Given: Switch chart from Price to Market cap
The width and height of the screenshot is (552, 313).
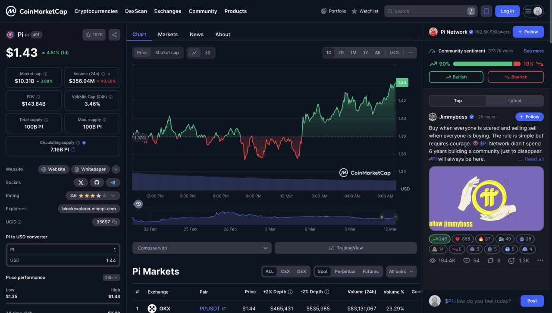Looking at the screenshot, I should [166, 52].
